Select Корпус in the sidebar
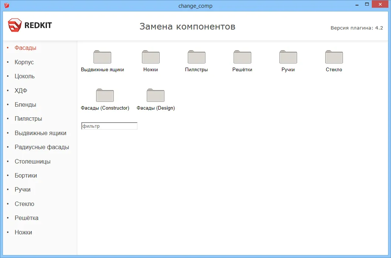Image resolution: width=391 pixels, height=258 pixels. coord(24,62)
